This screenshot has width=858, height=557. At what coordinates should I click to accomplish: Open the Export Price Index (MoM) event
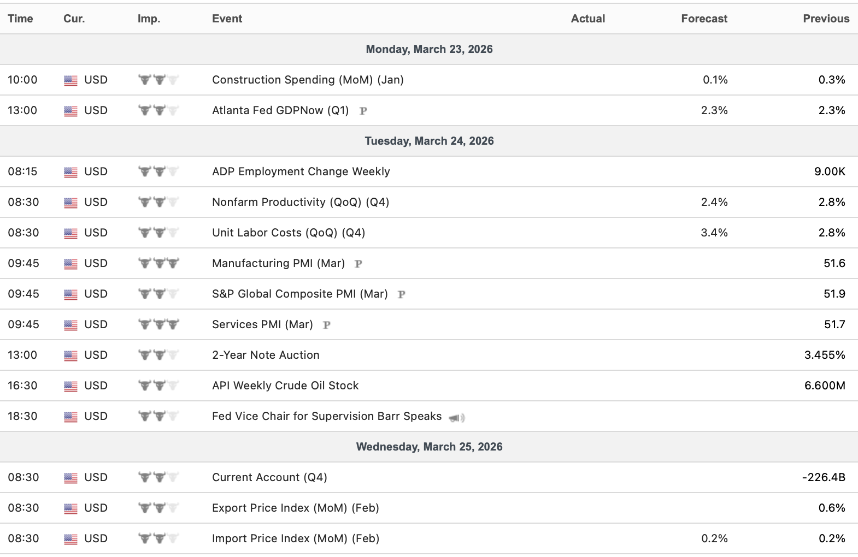point(295,508)
